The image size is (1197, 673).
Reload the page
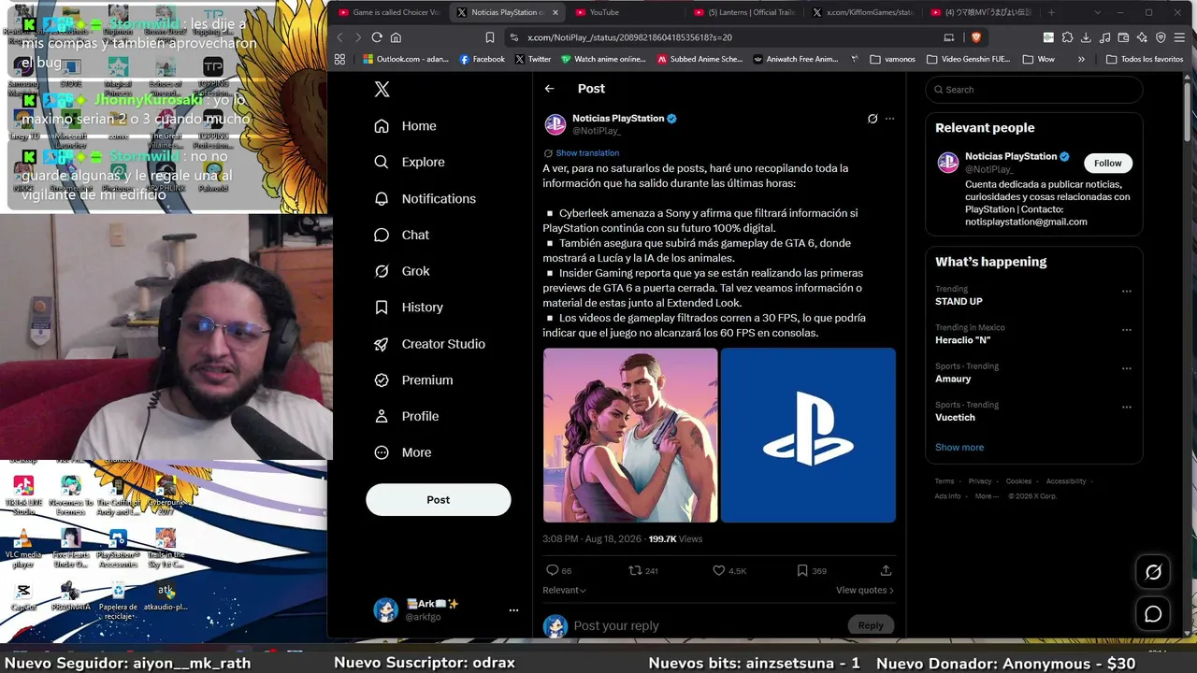[377, 37]
